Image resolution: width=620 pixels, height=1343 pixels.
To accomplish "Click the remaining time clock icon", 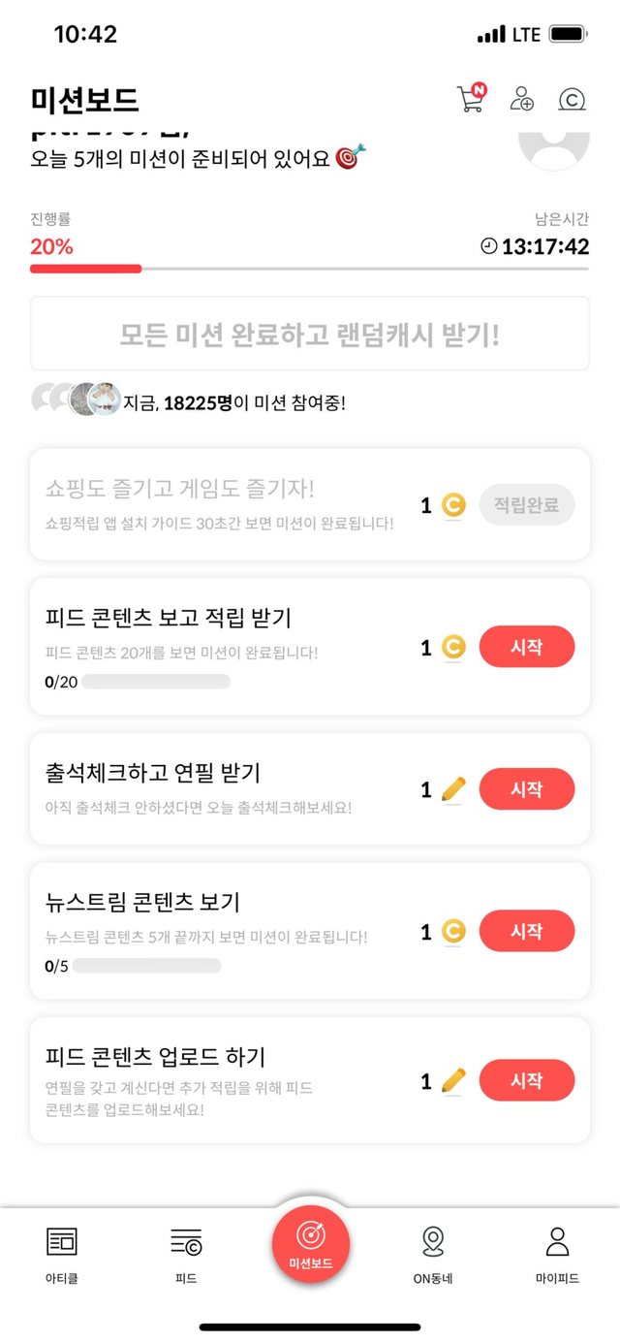I will pos(489,246).
